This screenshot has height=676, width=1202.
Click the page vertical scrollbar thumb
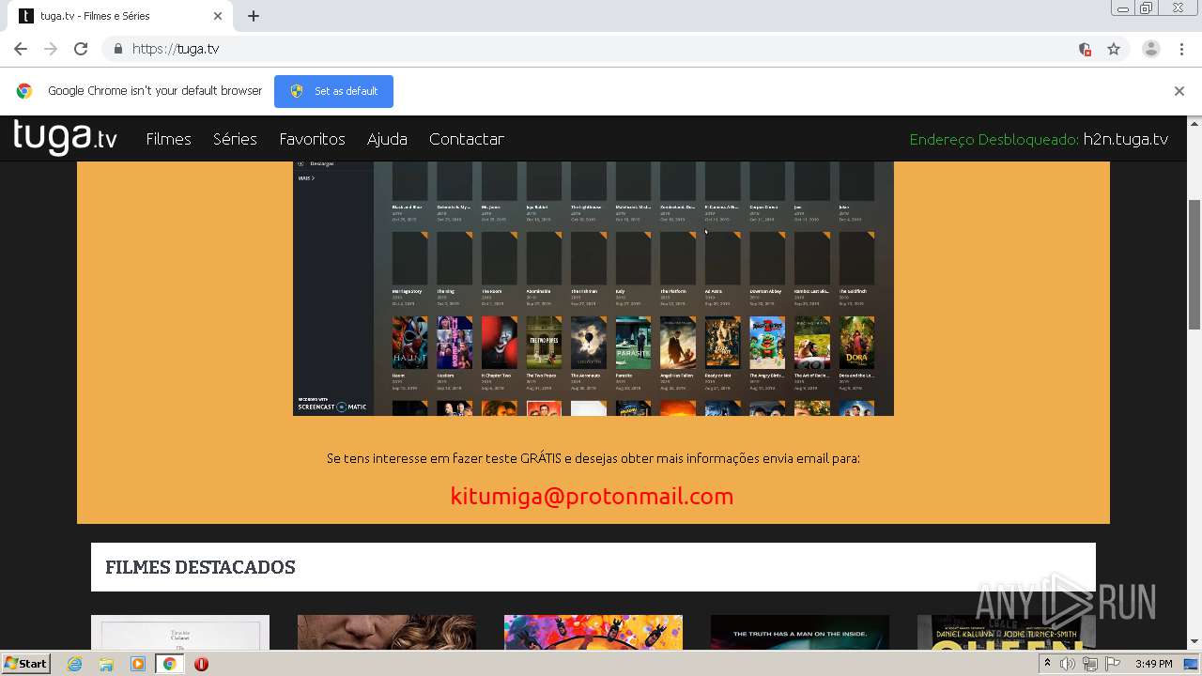pyautogui.click(x=1194, y=265)
